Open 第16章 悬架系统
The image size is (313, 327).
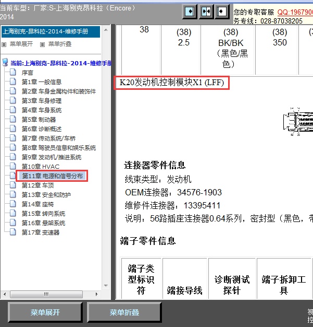click(43, 223)
